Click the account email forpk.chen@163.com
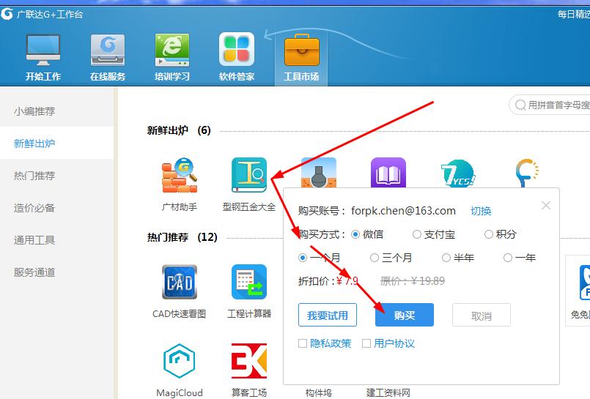This screenshot has width=590, height=399. coord(403,211)
